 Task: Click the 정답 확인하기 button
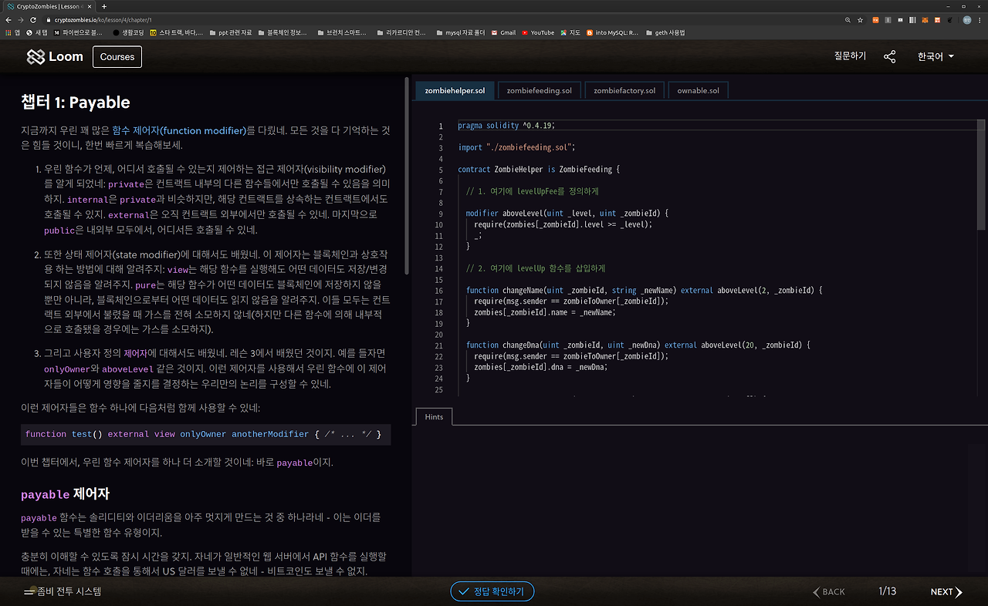[492, 591]
